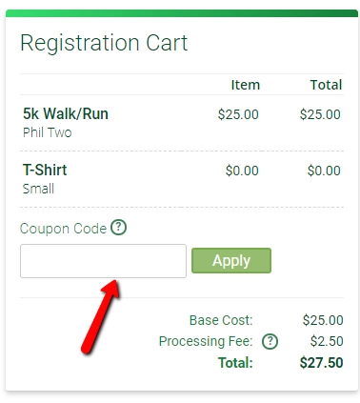
Task: Click the Total column header
Action: [x=326, y=85]
